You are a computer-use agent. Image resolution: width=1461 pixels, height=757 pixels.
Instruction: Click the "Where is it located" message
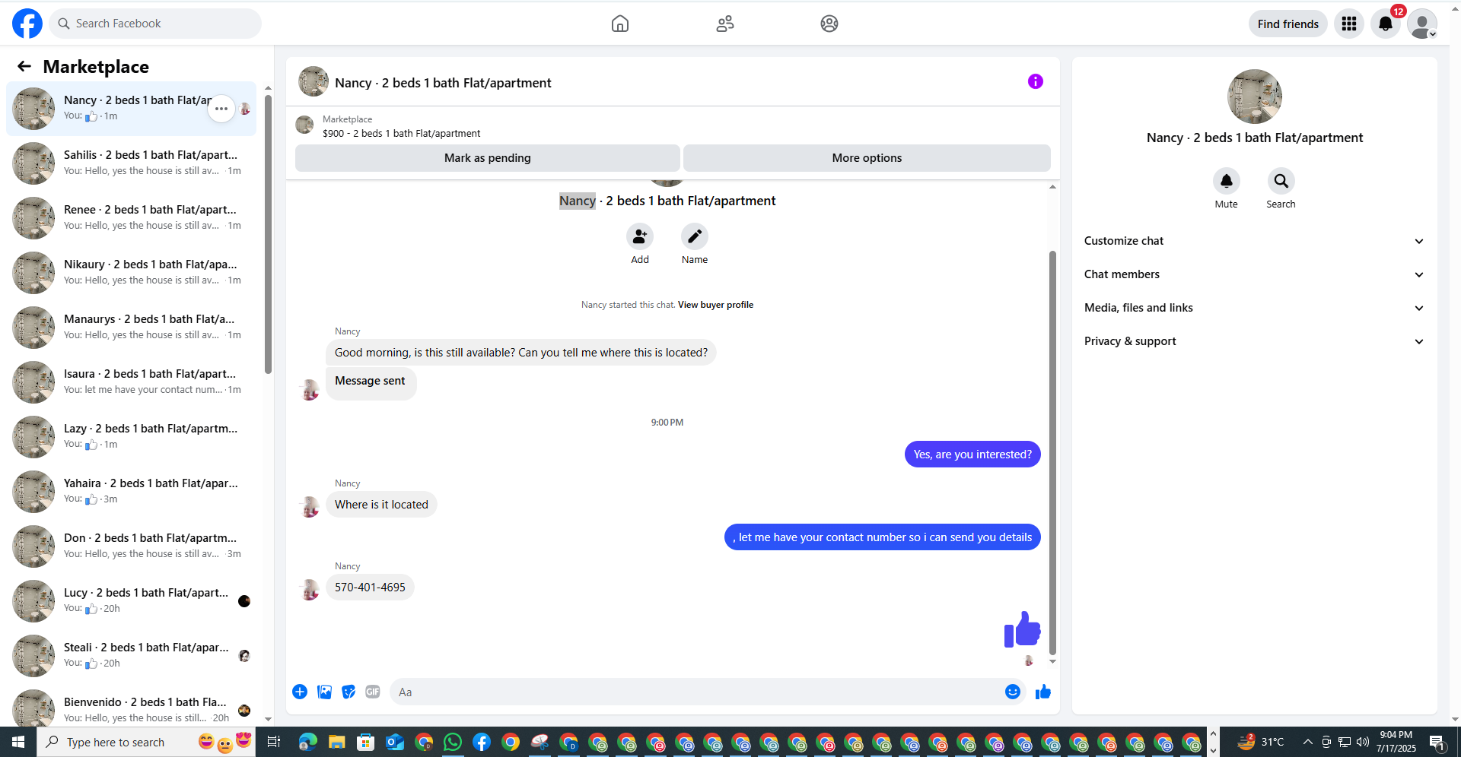[381, 505]
